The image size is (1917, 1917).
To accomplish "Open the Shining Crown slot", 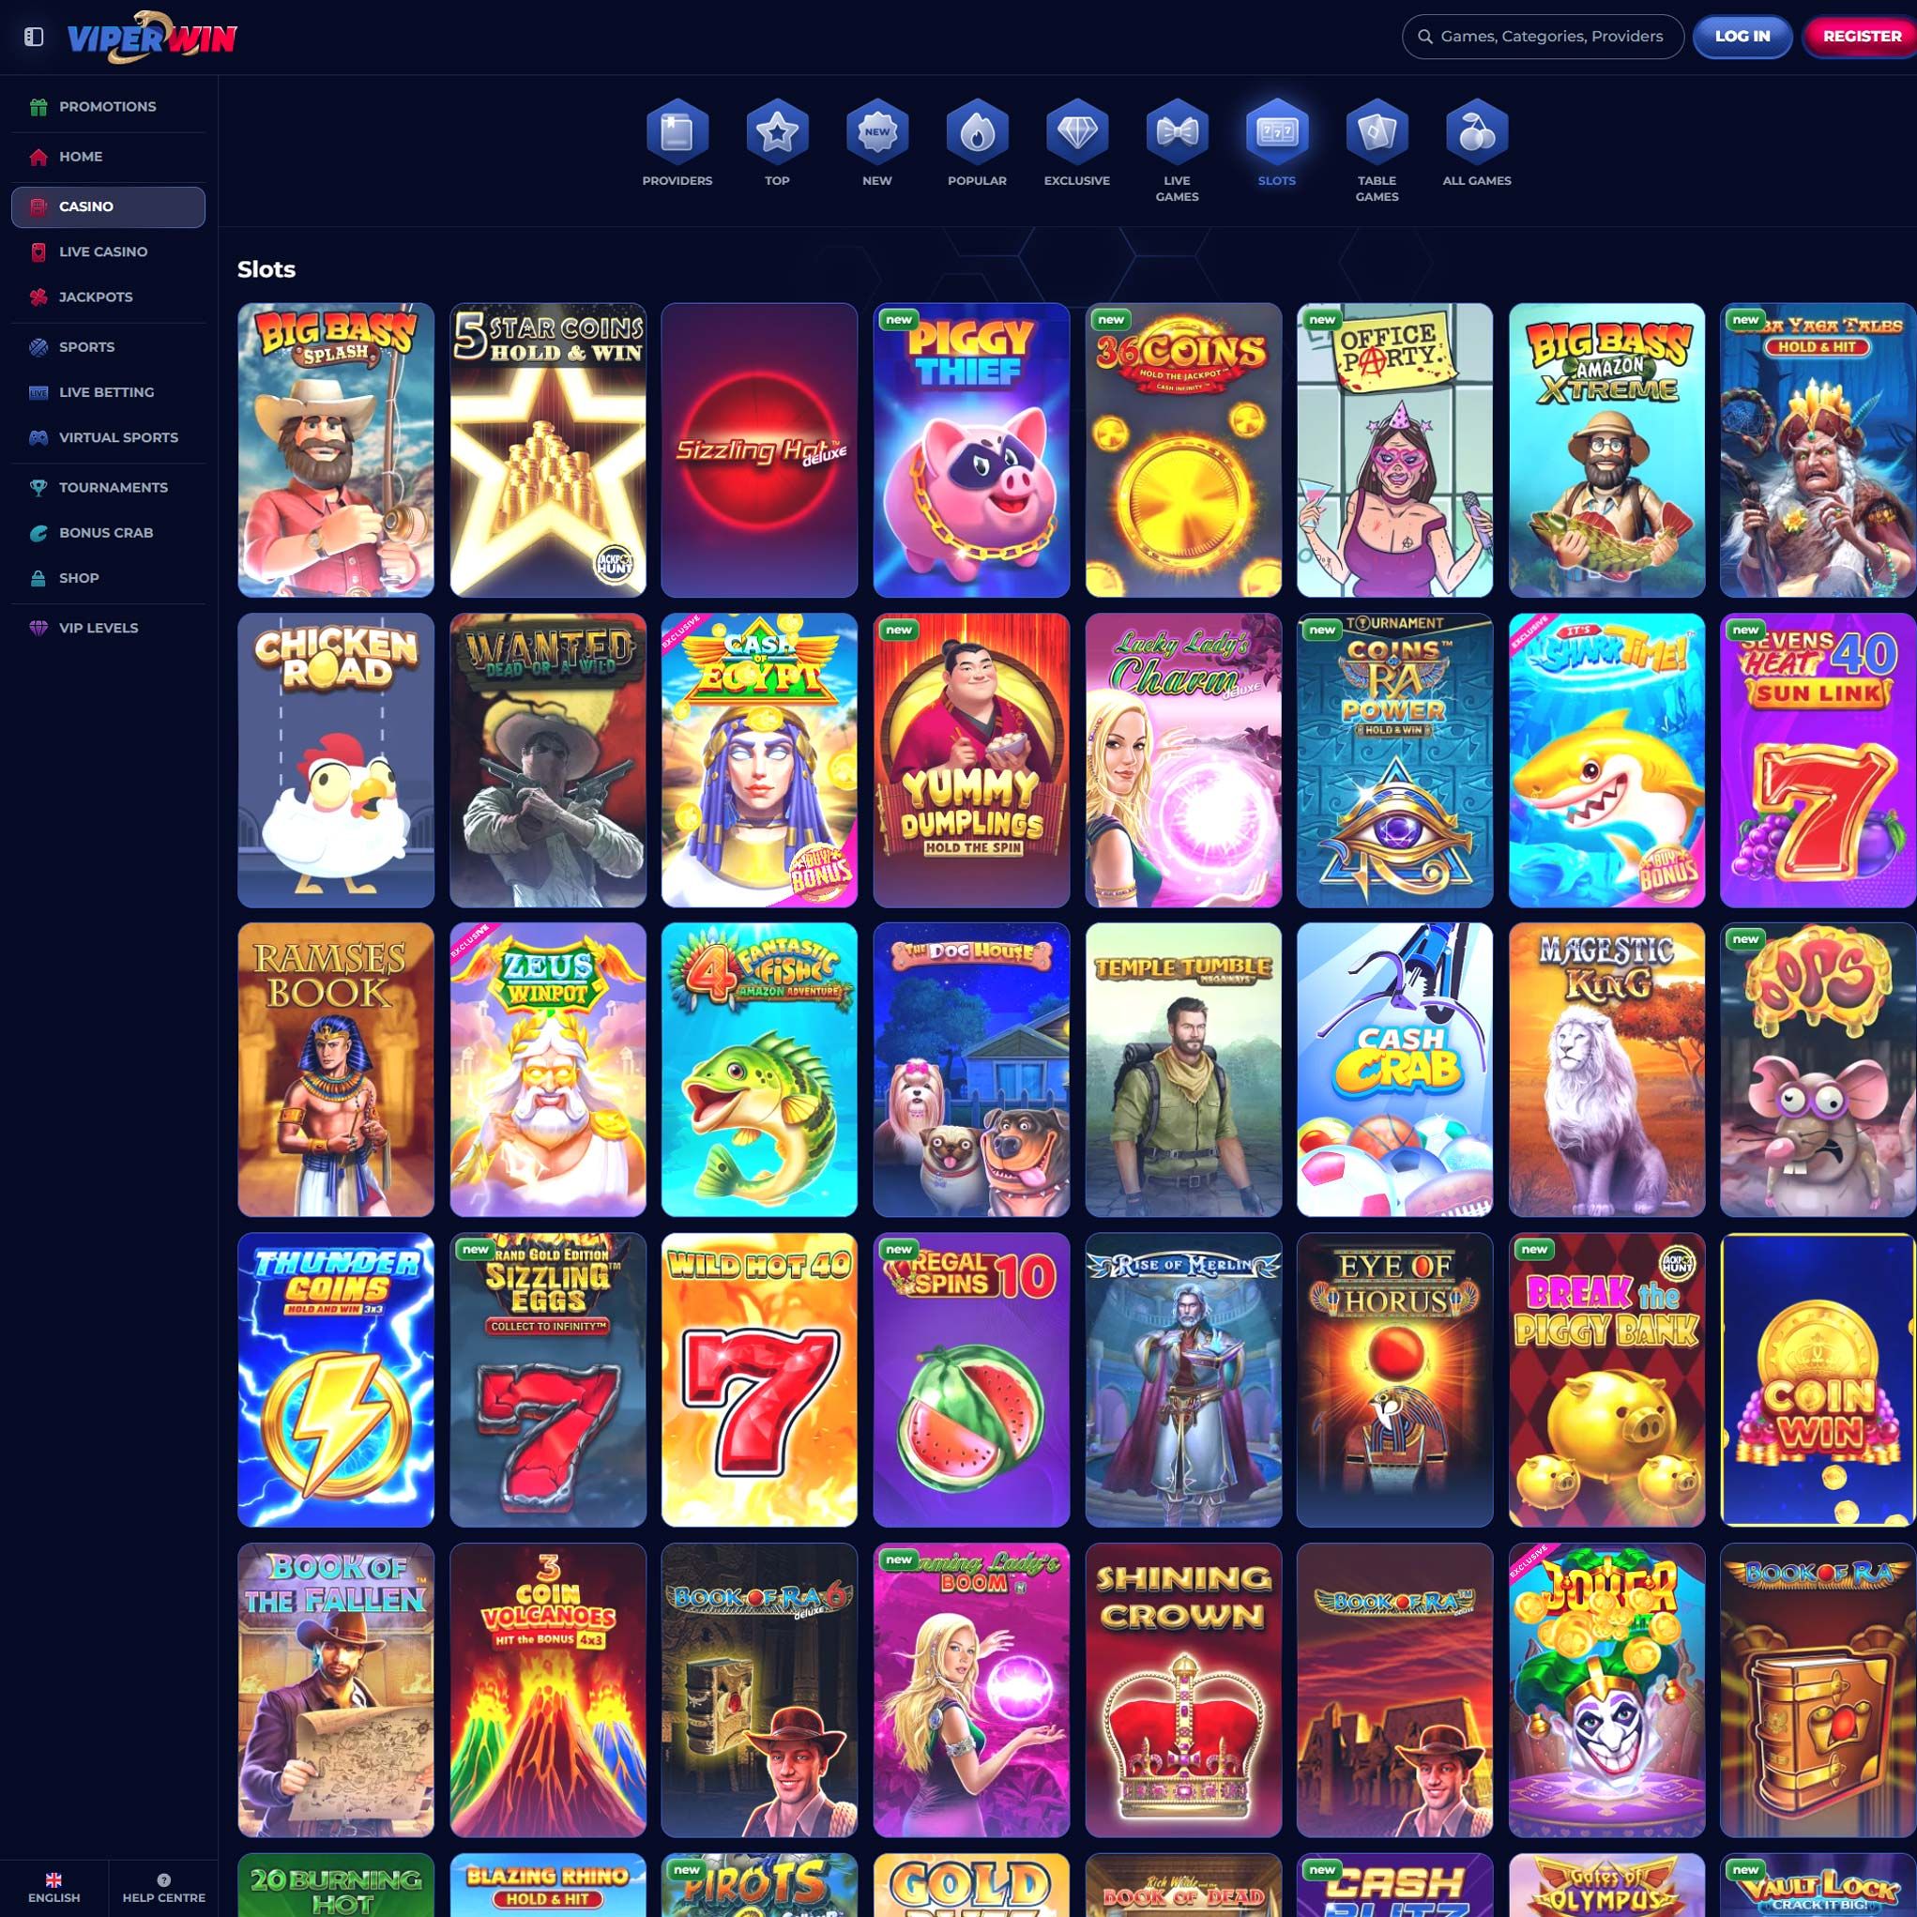I will (1182, 1690).
